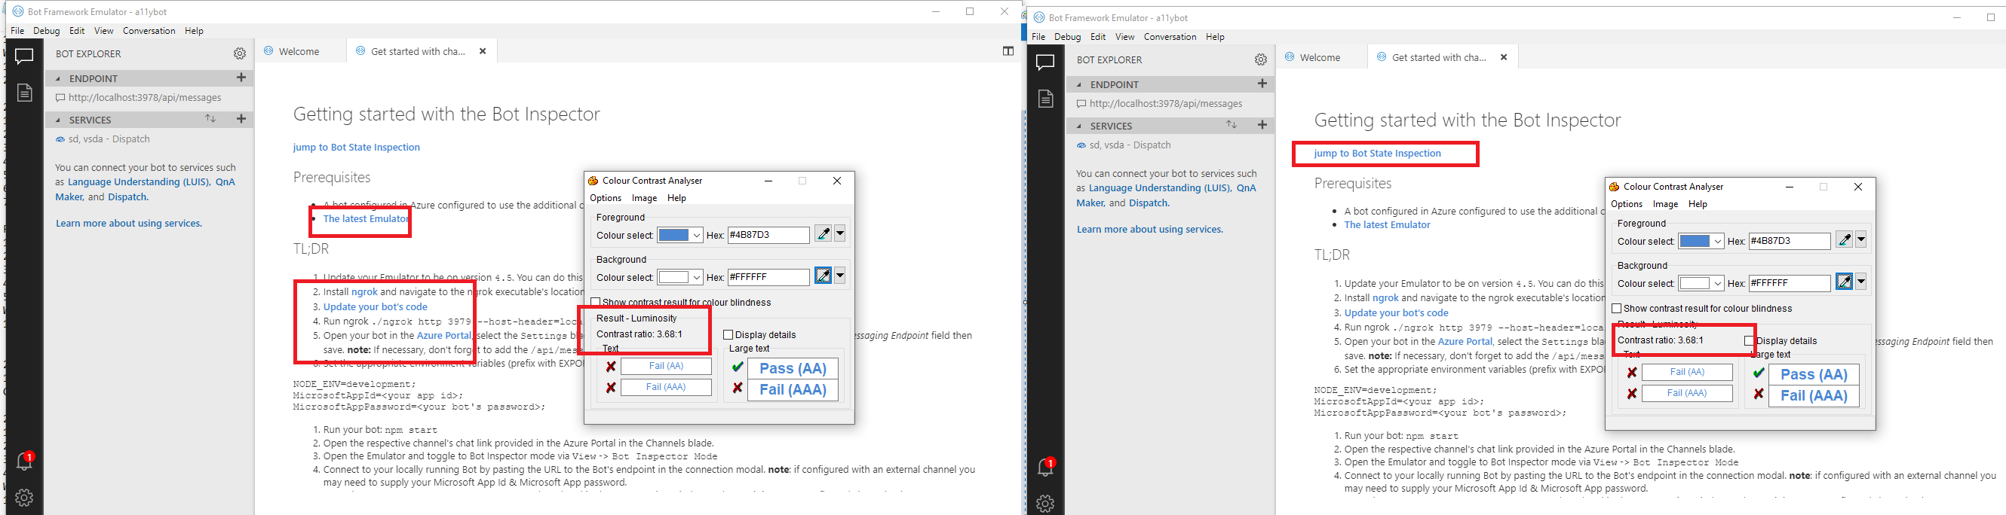Click split editor icon in left Emulator window

tap(1008, 50)
